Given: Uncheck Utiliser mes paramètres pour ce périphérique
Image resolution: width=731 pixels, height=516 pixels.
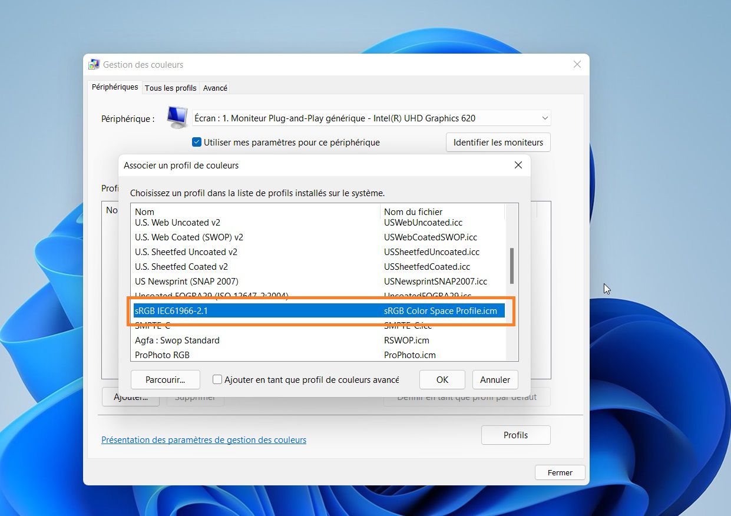Looking at the screenshot, I should click(197, 142).
